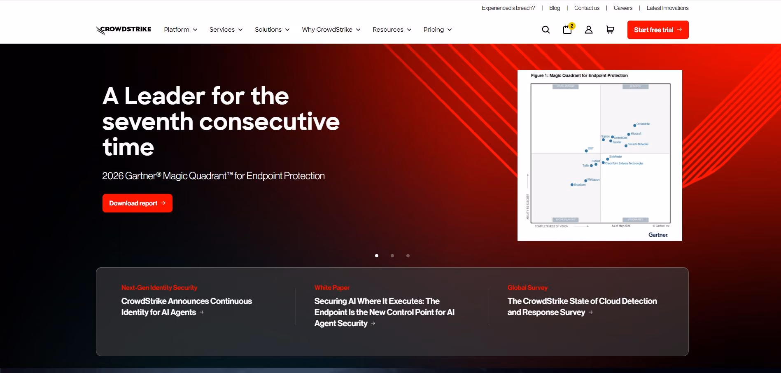Expand the Services menu
The height and width of the screenshot is (373, 781).
[226, 30]
